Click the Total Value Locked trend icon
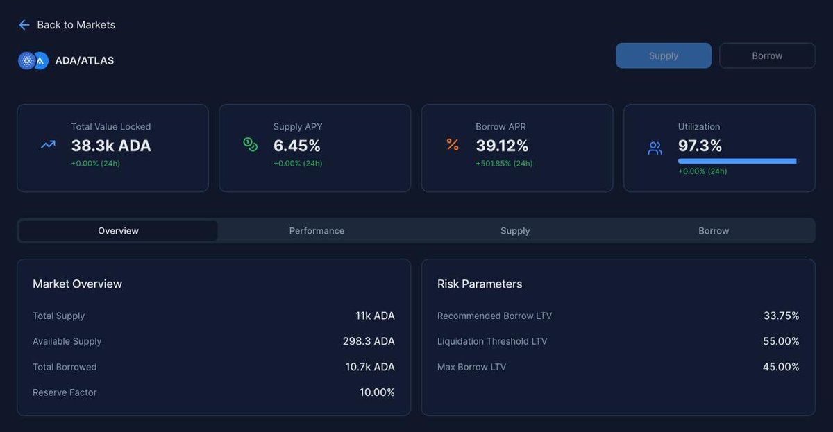This screenshot has width=833, height=432. pos(48,145)
